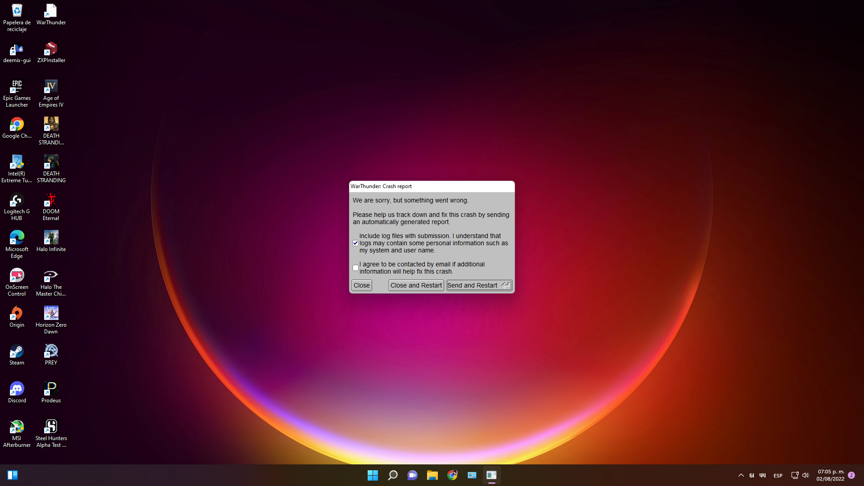This screenshot has height=486, width=864.
Task: Select the Prodeus desktop icon
Action: click(51, 393)
